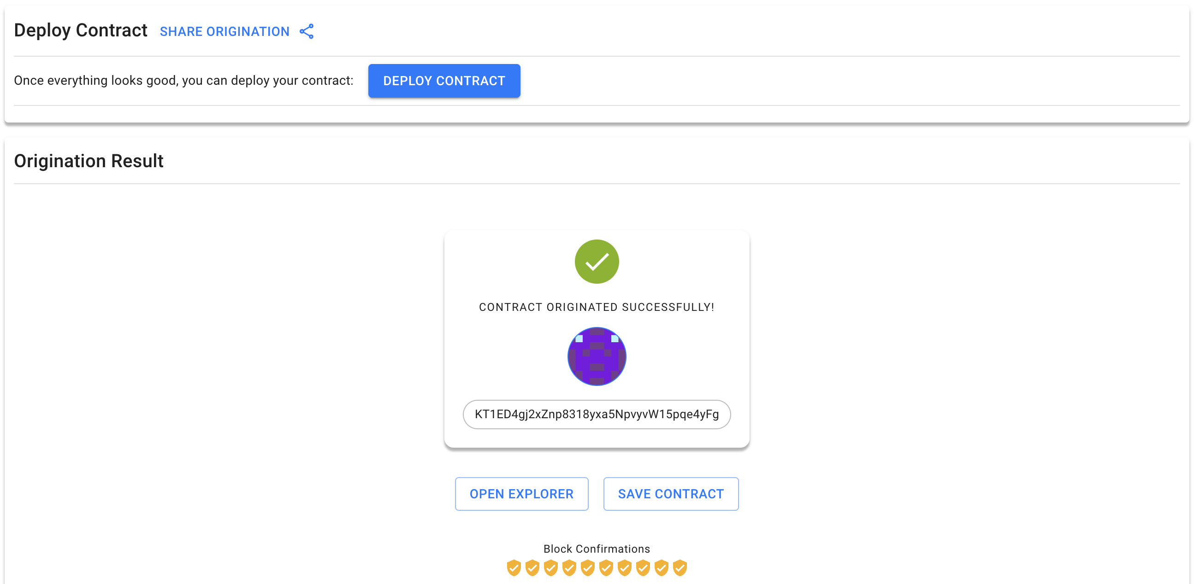Select the contract address KT1ED4gj2x field

point(597,415)
